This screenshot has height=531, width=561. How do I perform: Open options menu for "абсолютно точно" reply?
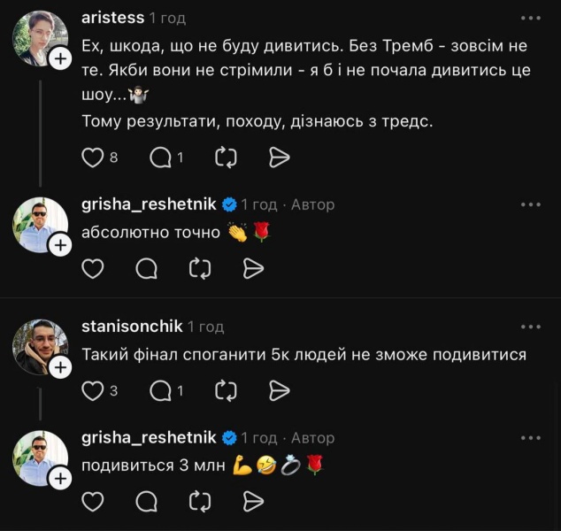530,204
